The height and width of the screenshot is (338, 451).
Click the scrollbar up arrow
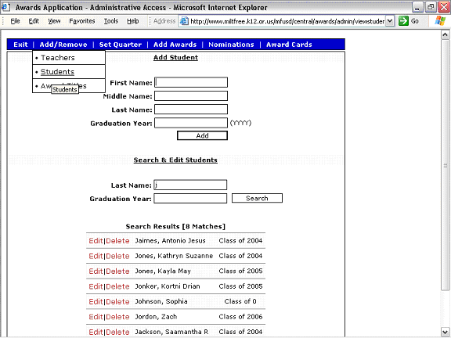click(x=445, y=34)
